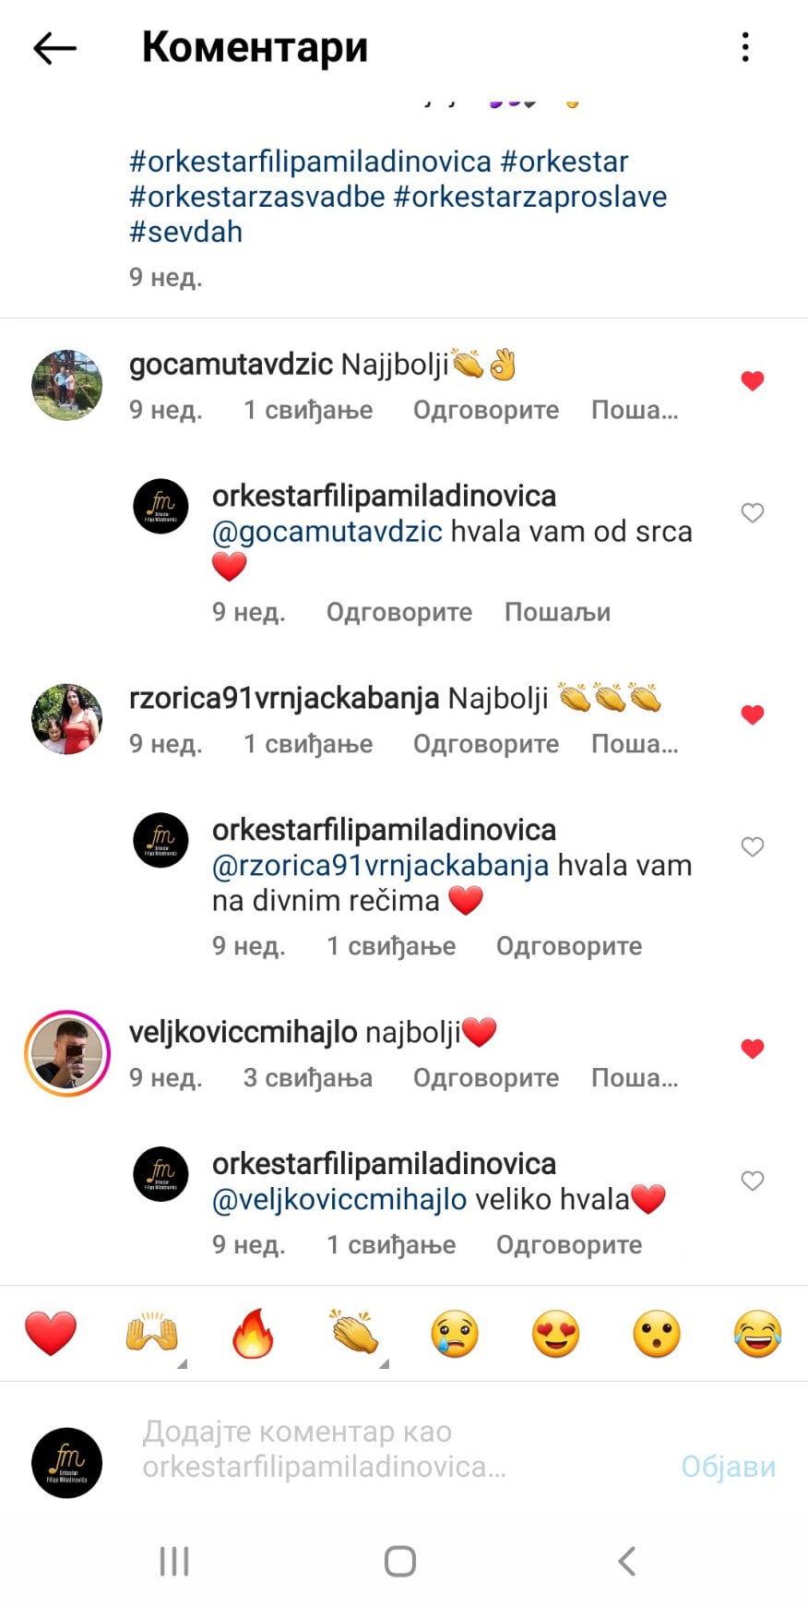
Task: Tap the 'Објави' post button
Action: [x=728, y=1466]
